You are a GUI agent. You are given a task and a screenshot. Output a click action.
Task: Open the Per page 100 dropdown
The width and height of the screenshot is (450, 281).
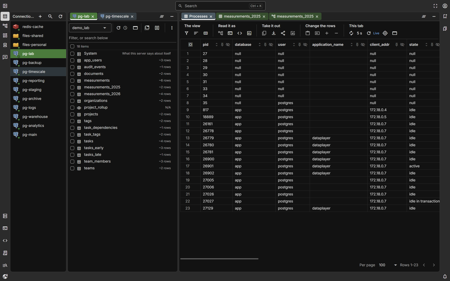coord(388,265)
